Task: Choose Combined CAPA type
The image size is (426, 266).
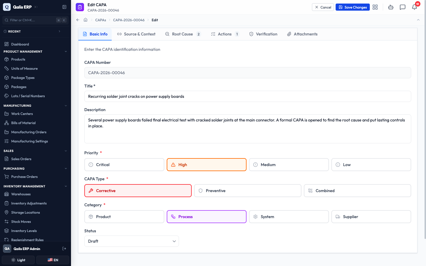Action: [x=357, y=191]
